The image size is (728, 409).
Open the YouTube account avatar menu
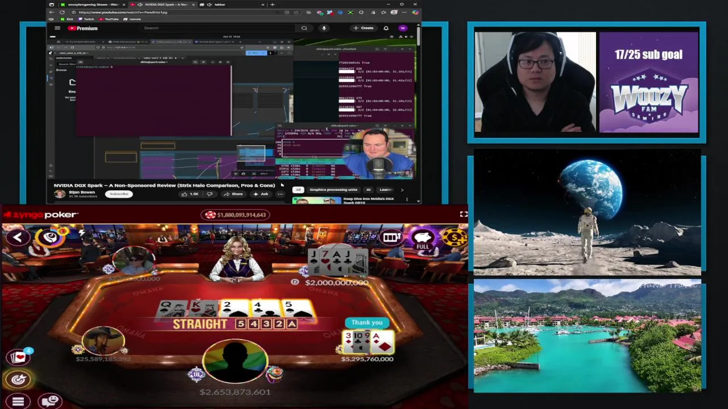tap(403, 28)
